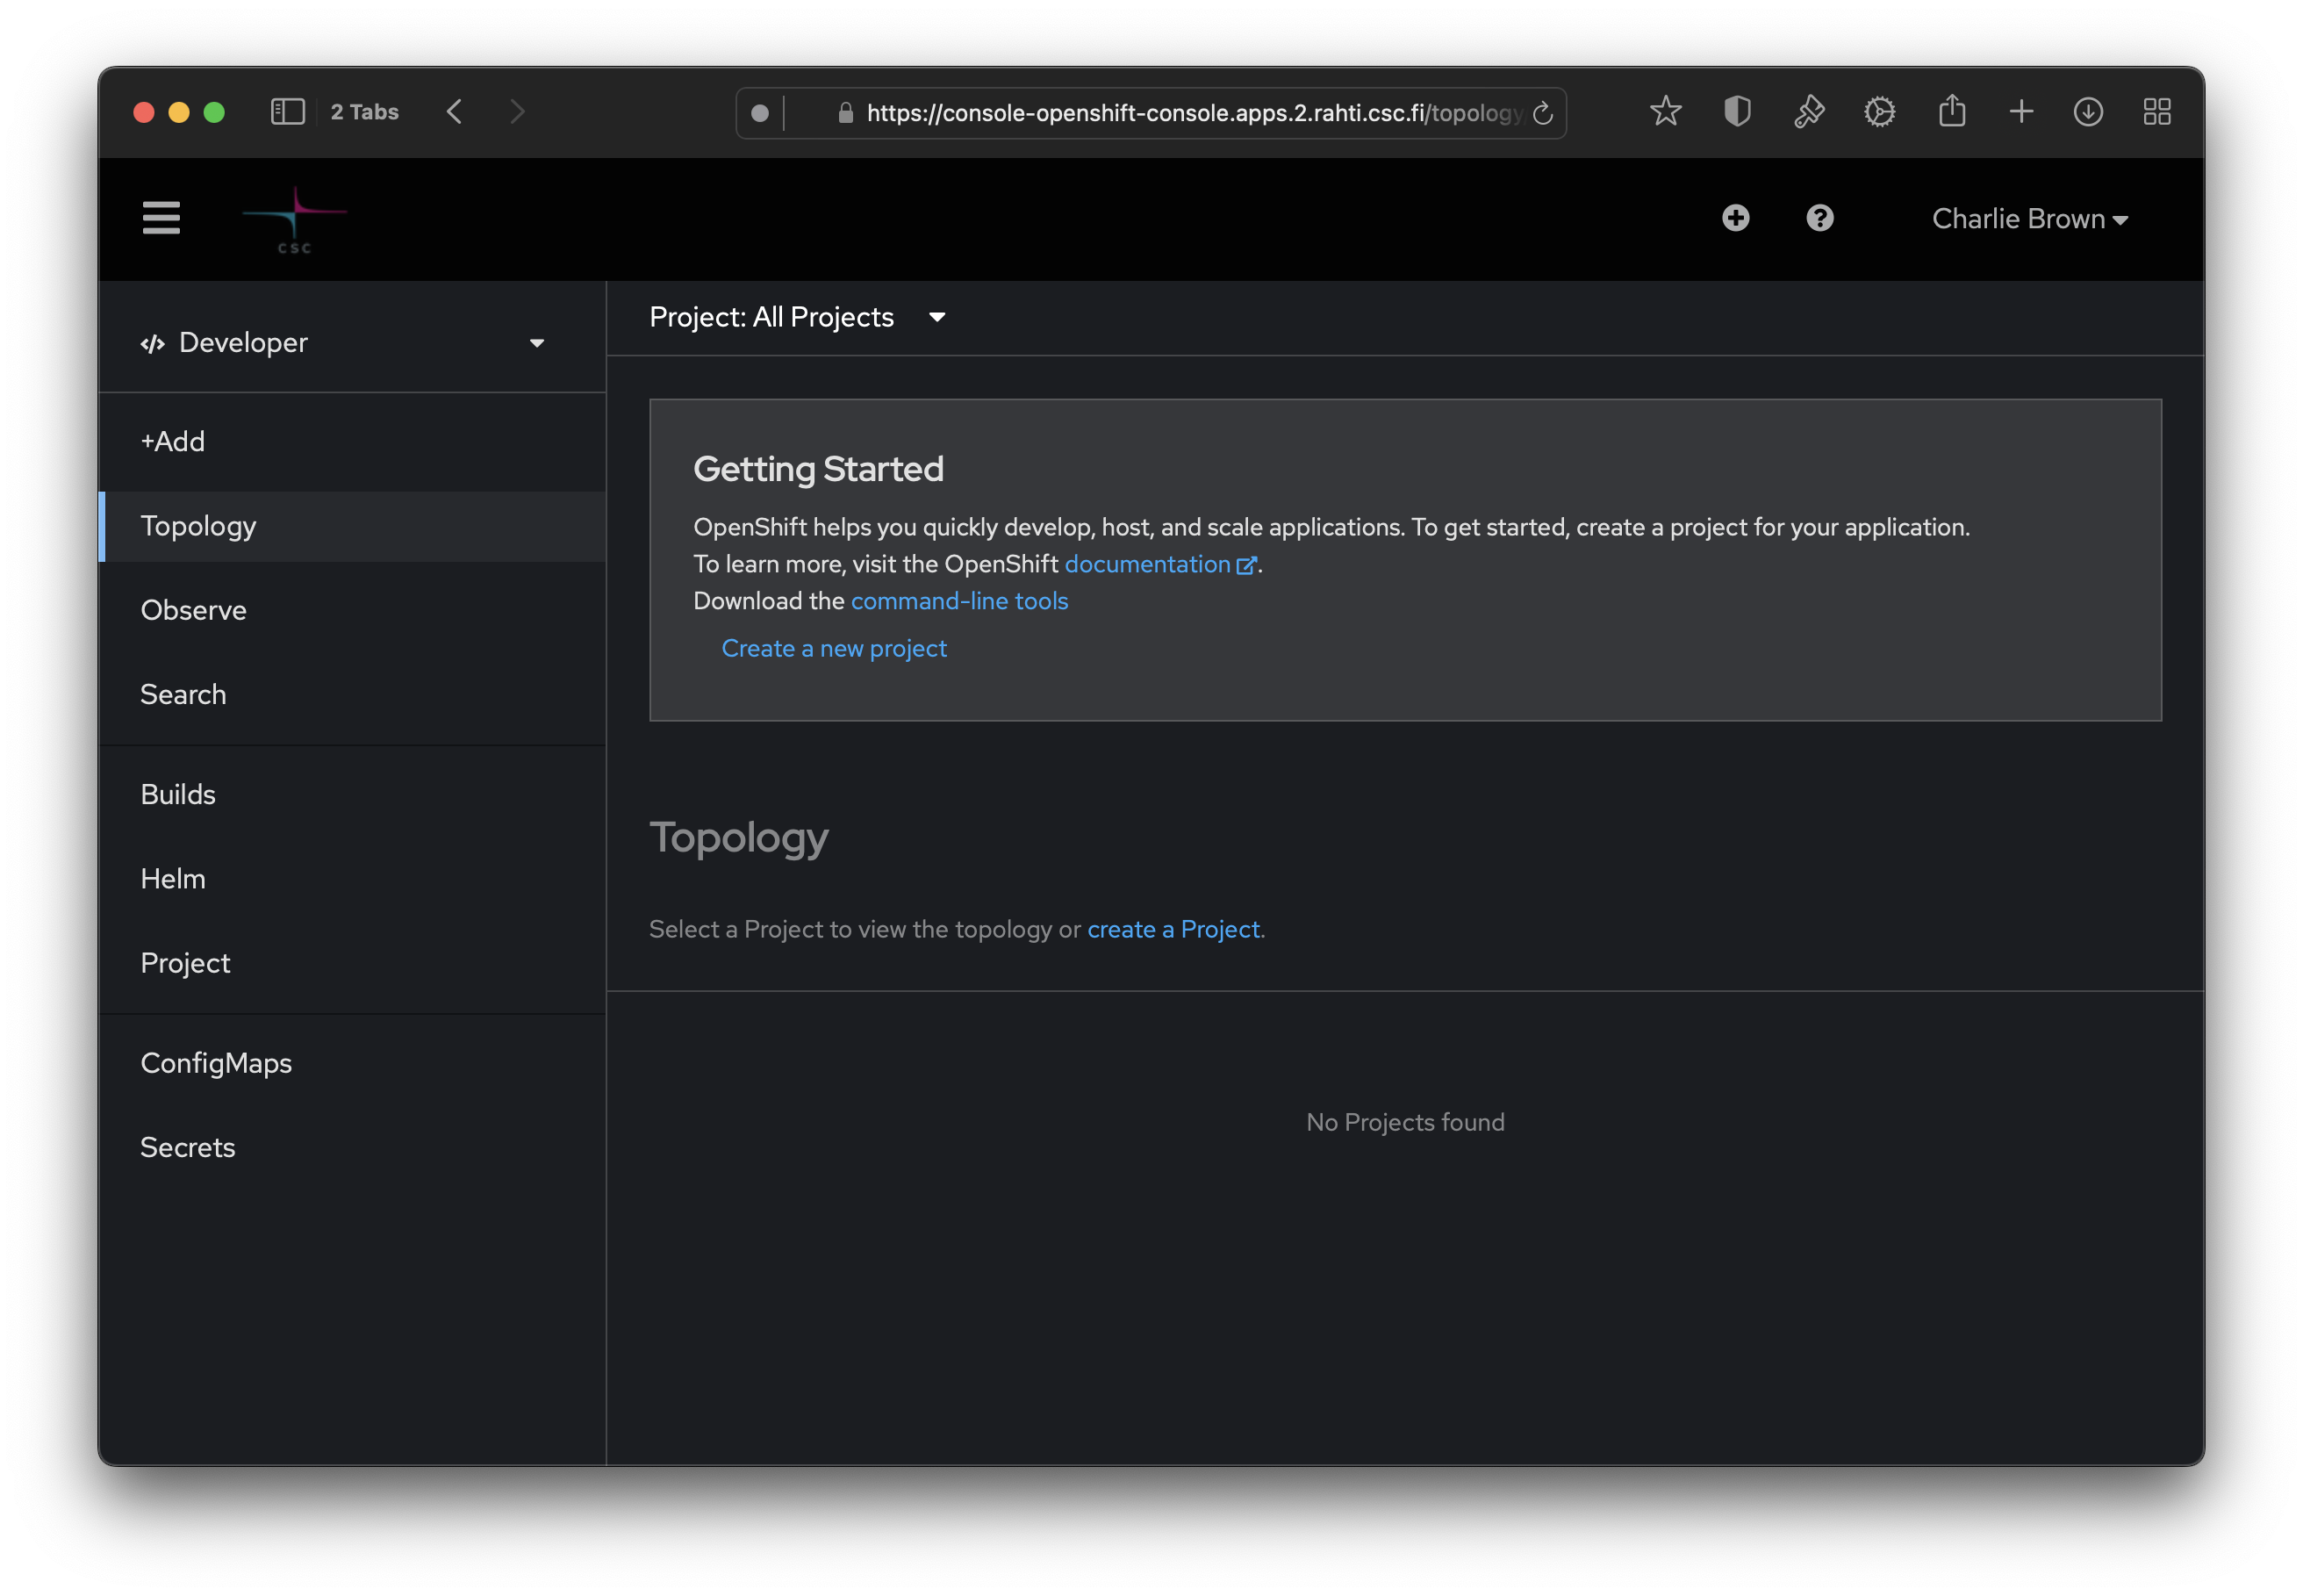Viewport: 2303px width, 1596px height.
Task: Open the command-line tools link
Action: [958, 601]
